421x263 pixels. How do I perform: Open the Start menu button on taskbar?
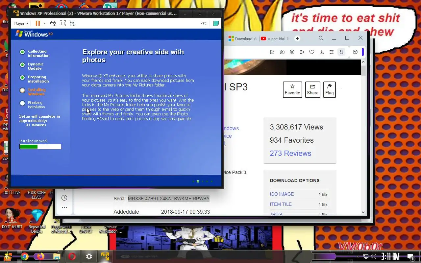point(8,256)
